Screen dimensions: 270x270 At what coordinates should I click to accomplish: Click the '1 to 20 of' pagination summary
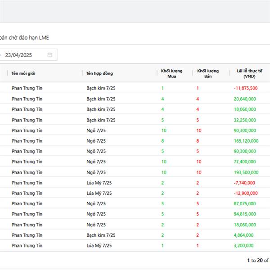click(x=257, y=260)
